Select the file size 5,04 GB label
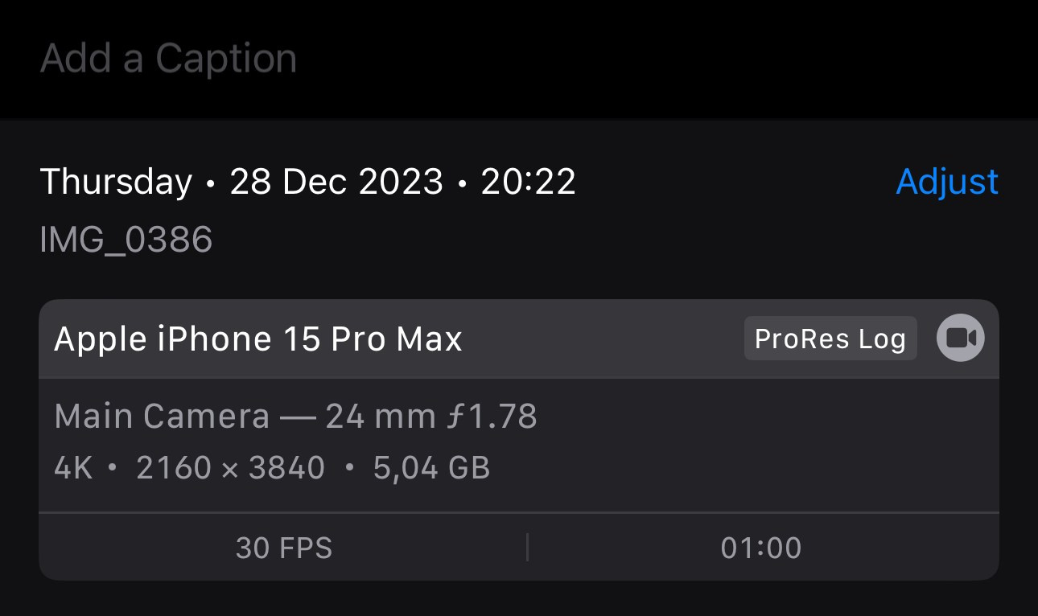1038x616 pixels. [x=431, y=466]
